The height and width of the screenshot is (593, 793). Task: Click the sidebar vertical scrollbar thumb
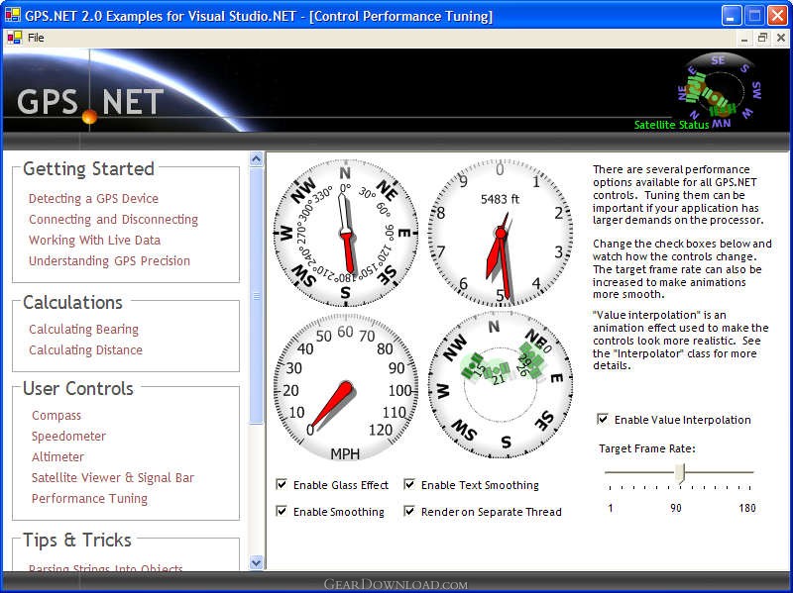point(257,296)
